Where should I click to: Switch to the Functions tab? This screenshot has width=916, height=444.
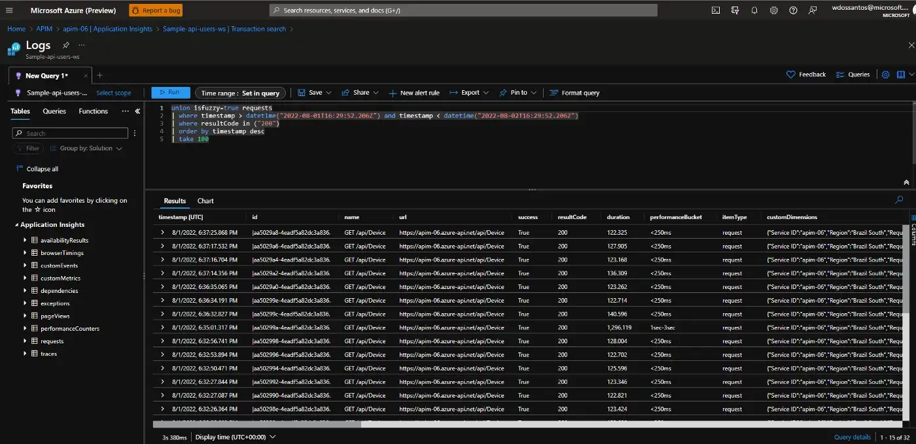tap(94, 111)
